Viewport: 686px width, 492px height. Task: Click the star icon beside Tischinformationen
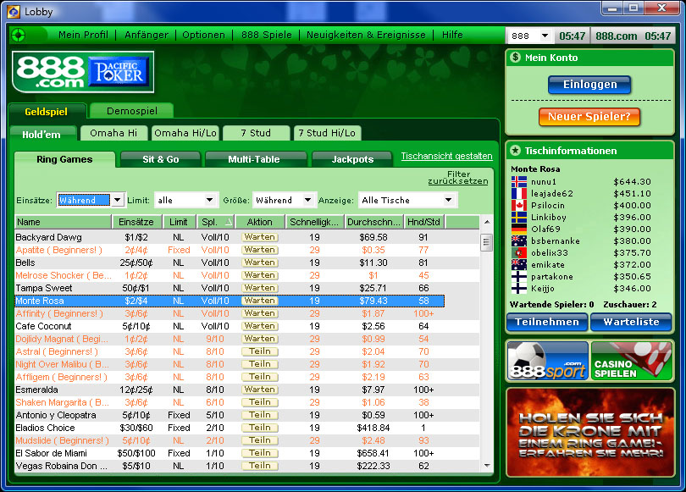coord(516,151)
